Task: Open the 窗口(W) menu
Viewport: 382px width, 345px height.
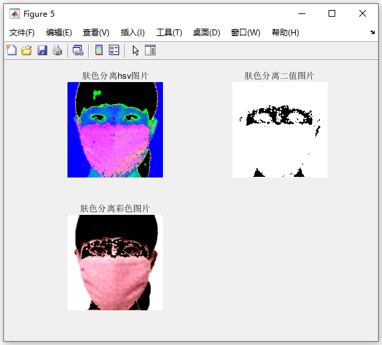Action: coord(246,33)
